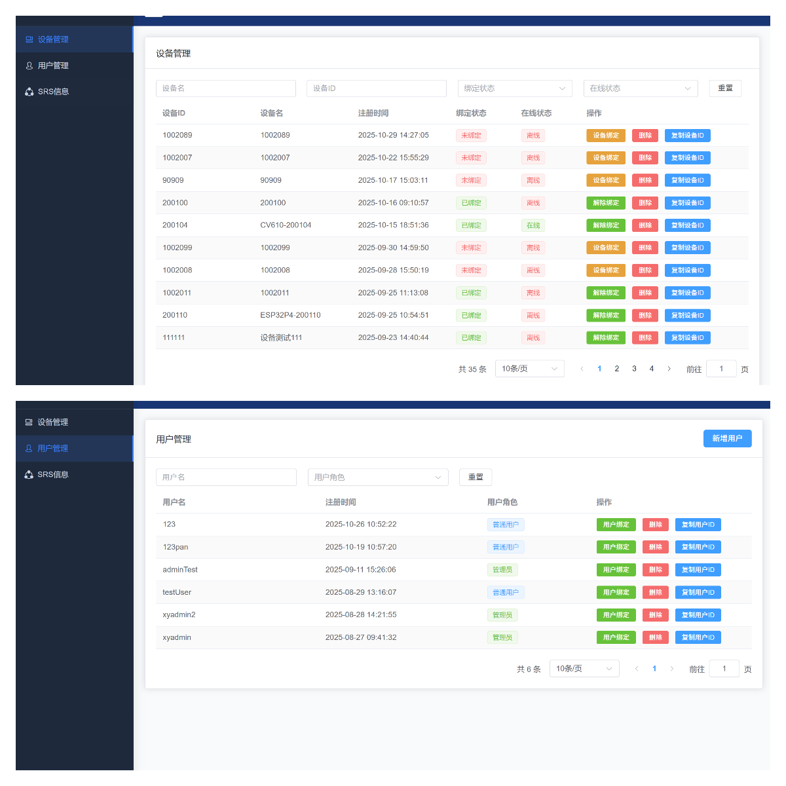Open the 10条/页 selector under the device table

coord(529,369)
